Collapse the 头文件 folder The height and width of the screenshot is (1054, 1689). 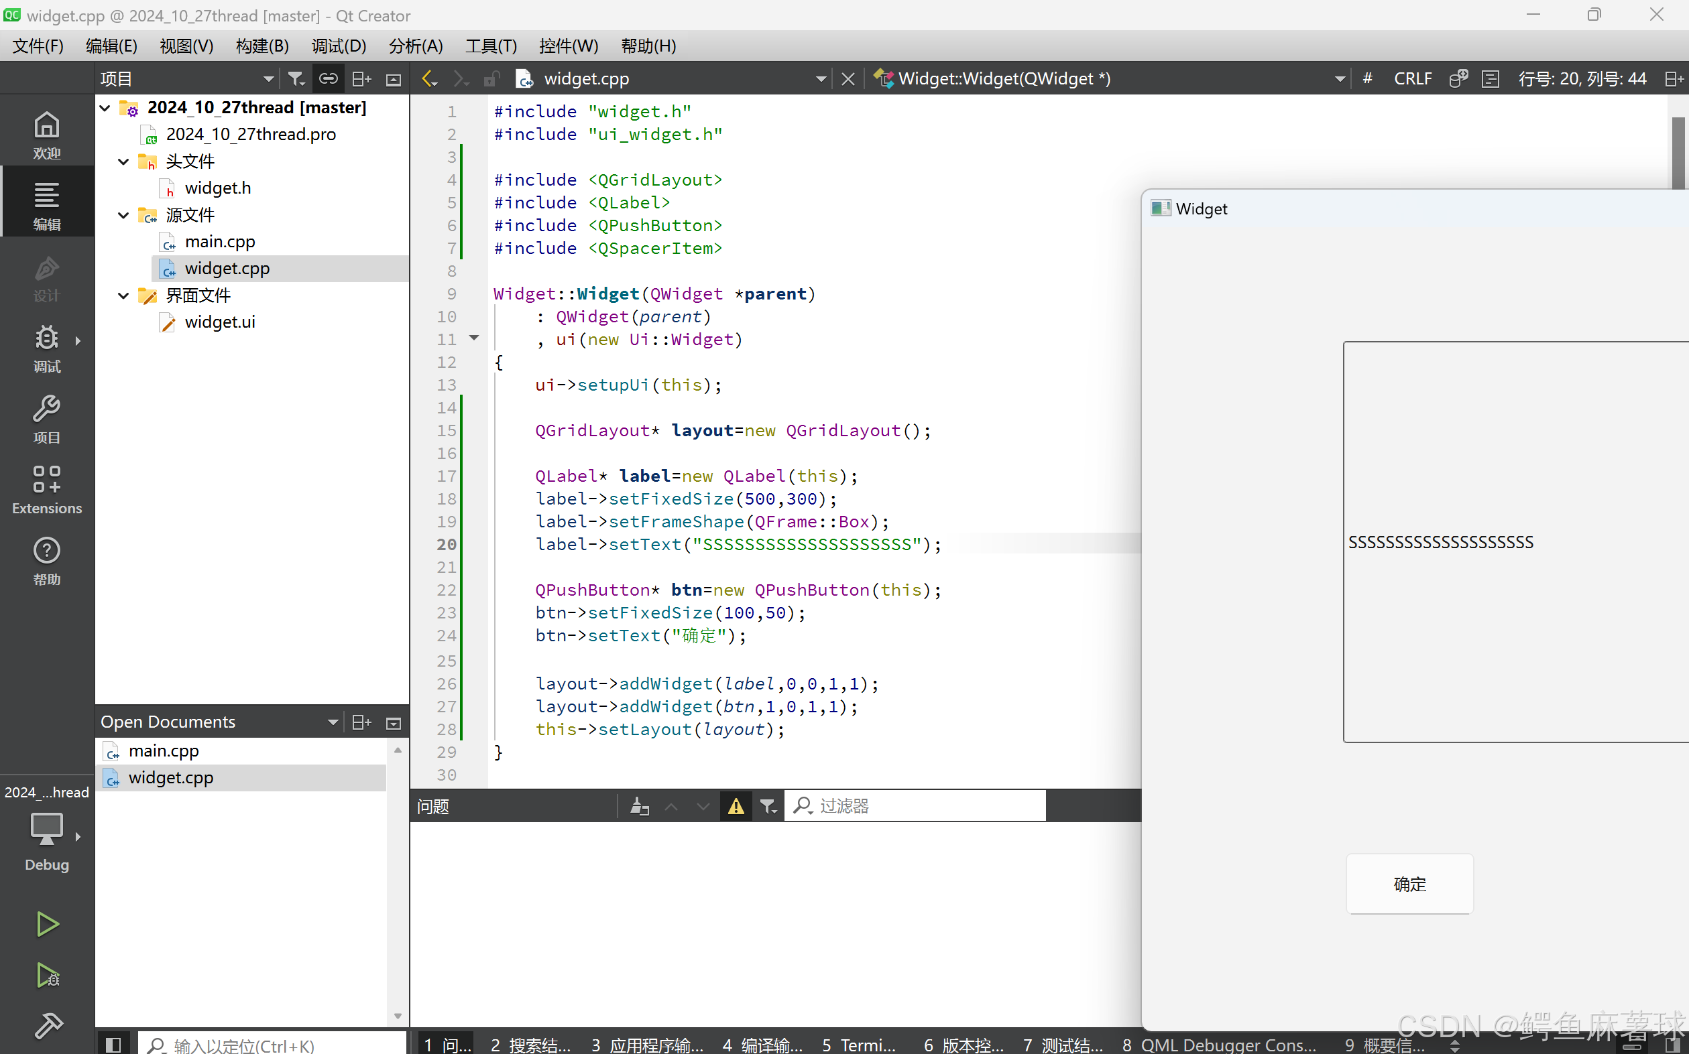[123, 161]
